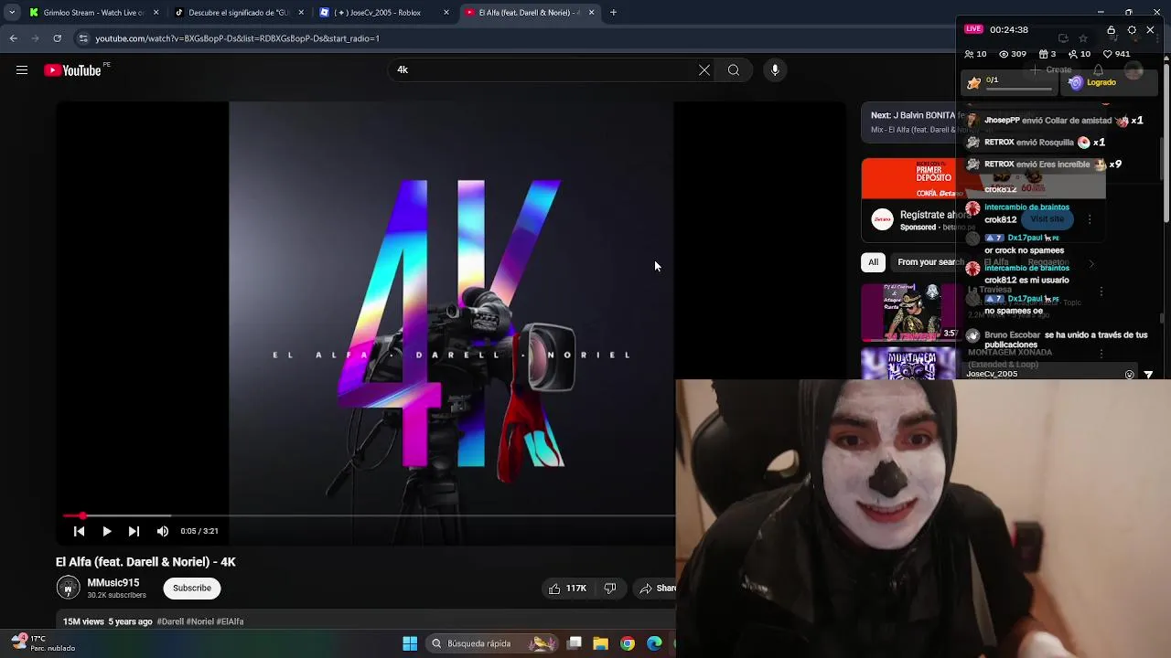Play the video with the play button
This screenshot has width=1171, height=658.
point(107,531)
